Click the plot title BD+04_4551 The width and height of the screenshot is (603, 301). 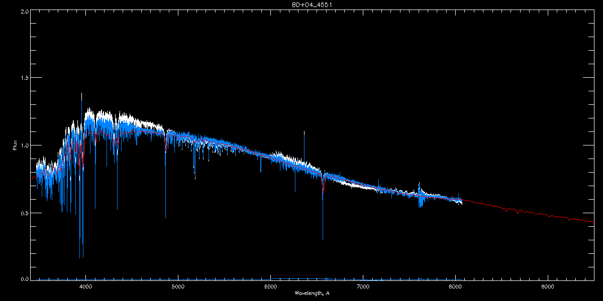tap(312, 5)
